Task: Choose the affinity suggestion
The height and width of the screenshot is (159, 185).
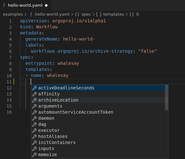Action: point(98,94)
